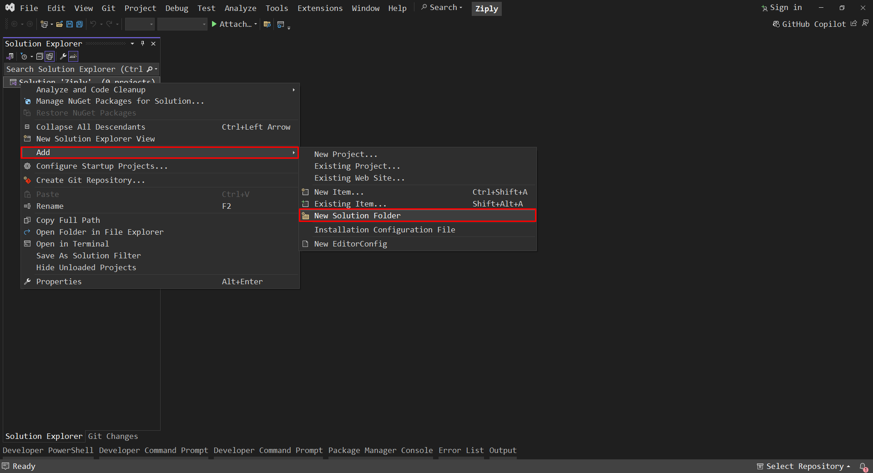Click the Sign in link
The image size is (873, 473).
pyautogui.click(x=786, y=8)
